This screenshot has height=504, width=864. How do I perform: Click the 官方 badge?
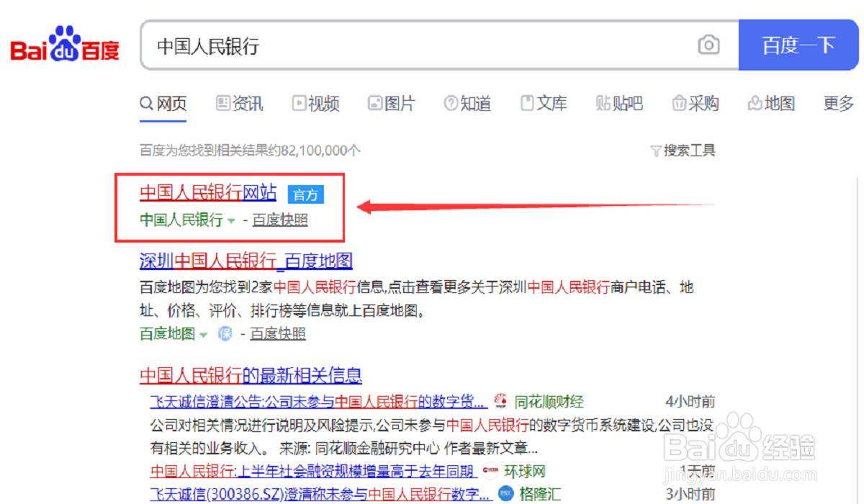point(306,194)
